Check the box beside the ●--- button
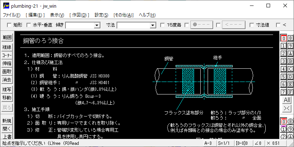The height and width of the screenshot is (147, 294). tap(187, 25)
